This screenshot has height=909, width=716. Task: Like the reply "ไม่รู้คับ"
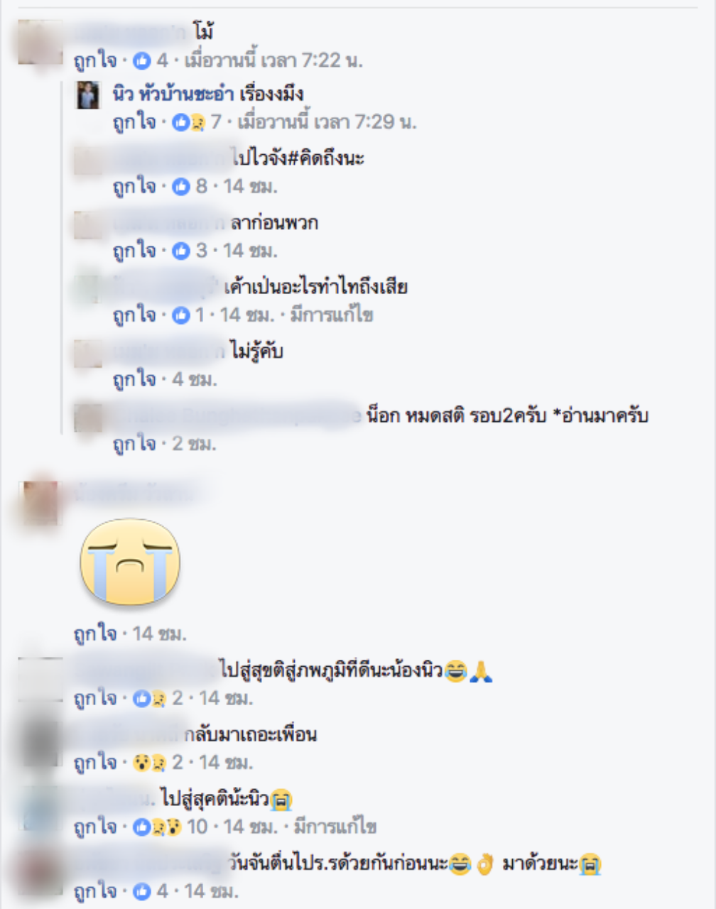click(x=134, y=380)
